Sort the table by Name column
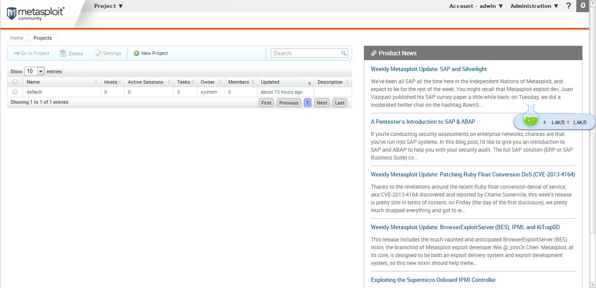 tap(62, 82)
